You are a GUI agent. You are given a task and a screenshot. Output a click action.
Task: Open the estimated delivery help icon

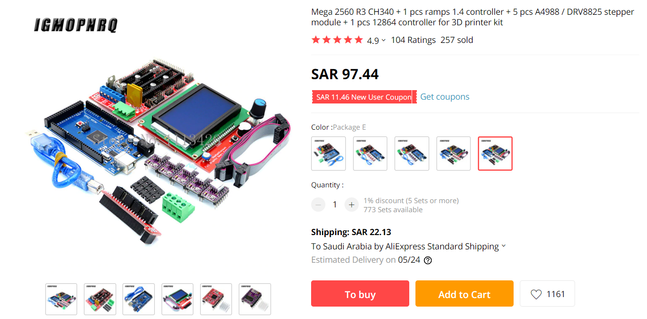428,260
